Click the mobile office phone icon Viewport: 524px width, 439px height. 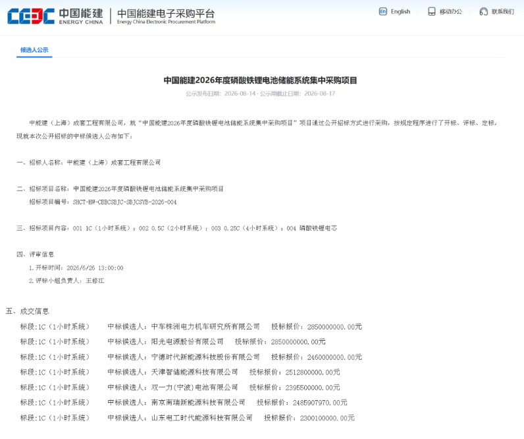(x=431, y=12)
